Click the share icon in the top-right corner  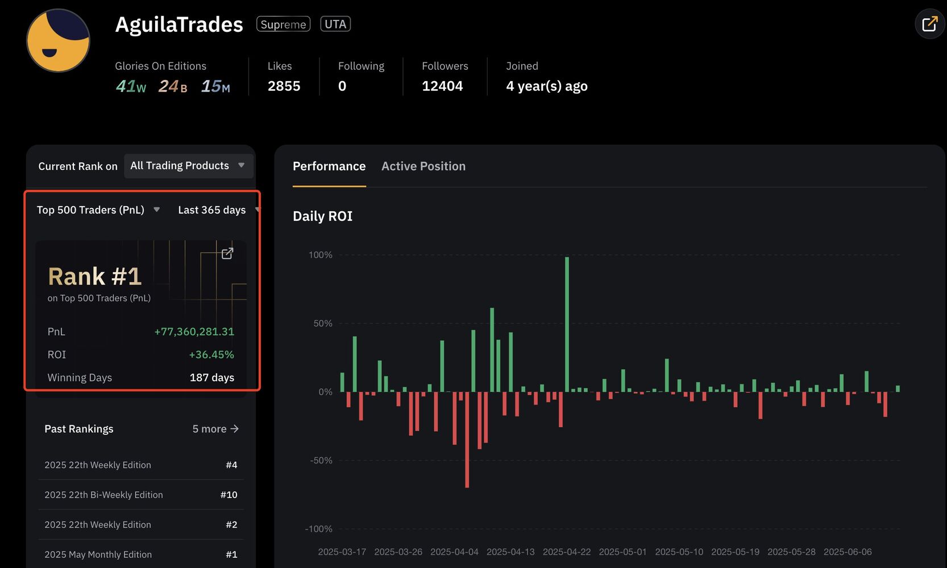tap(929, 24)
